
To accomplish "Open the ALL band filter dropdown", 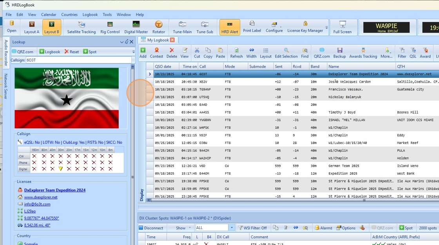I will click(232, 228).
